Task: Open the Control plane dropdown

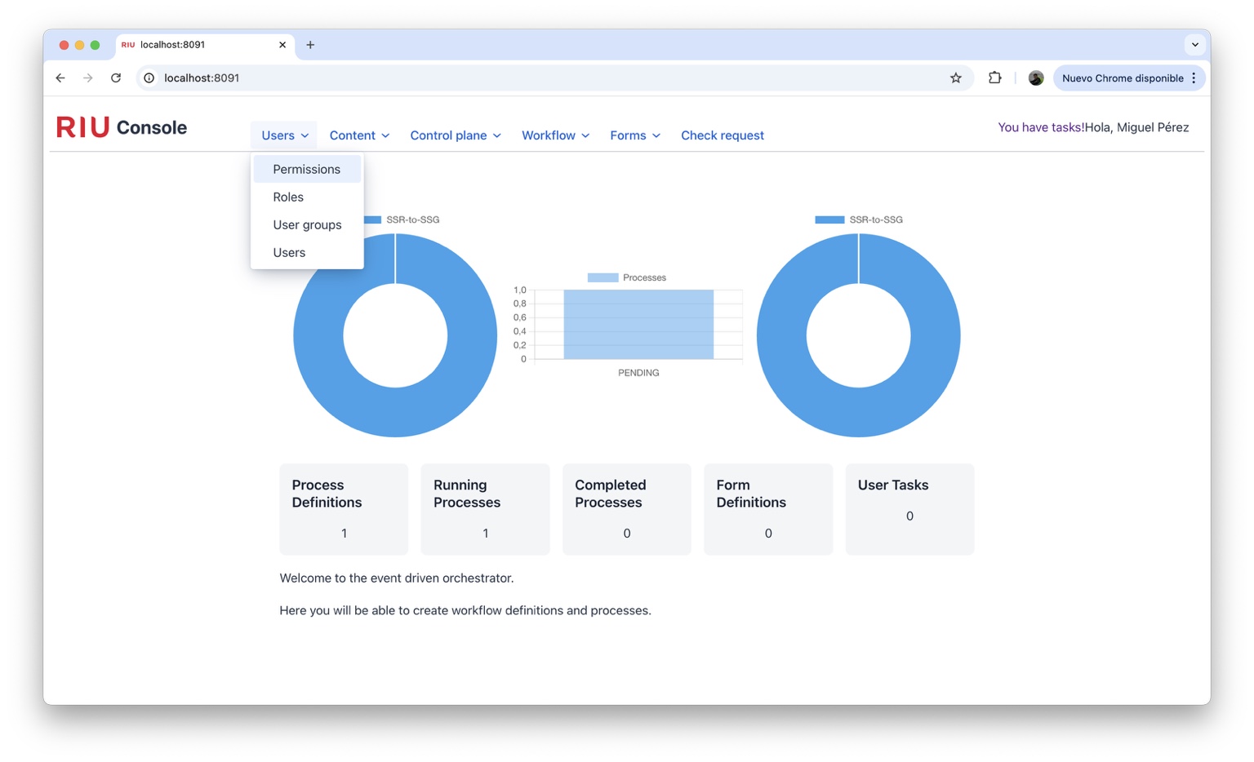Action: pyautogui.click(x=455, y=135)
